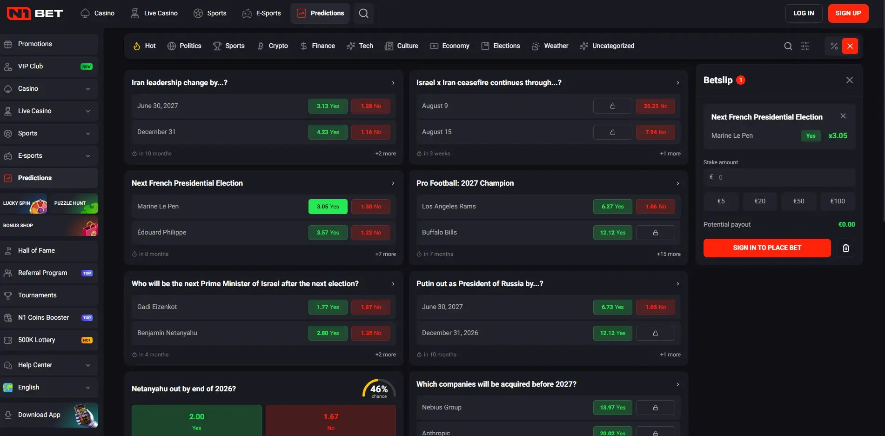This screenshot has height=436, width=885.
Task: Open Referral Program in sidebar
Action: coord(49,273)
